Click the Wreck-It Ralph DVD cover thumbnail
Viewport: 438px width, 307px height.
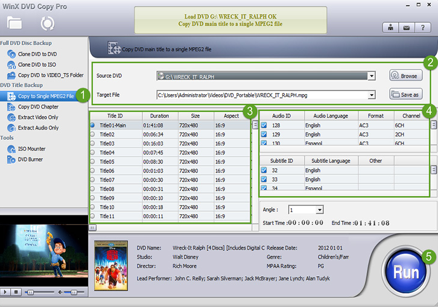[x=111, y=265]
